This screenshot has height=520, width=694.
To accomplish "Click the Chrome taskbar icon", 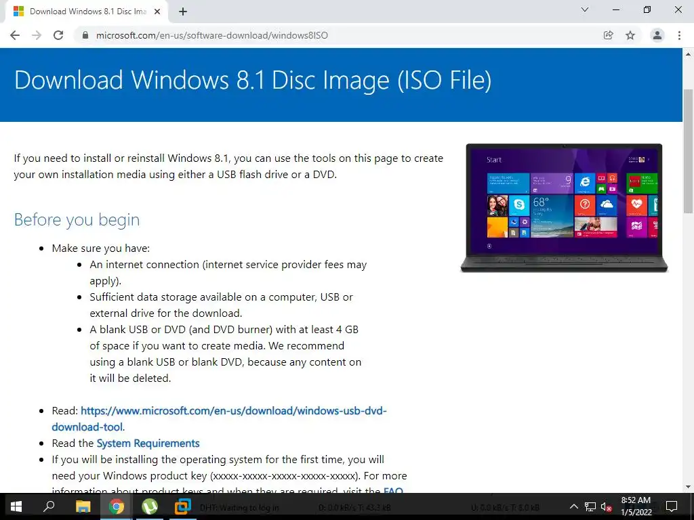I will (117, 506).
